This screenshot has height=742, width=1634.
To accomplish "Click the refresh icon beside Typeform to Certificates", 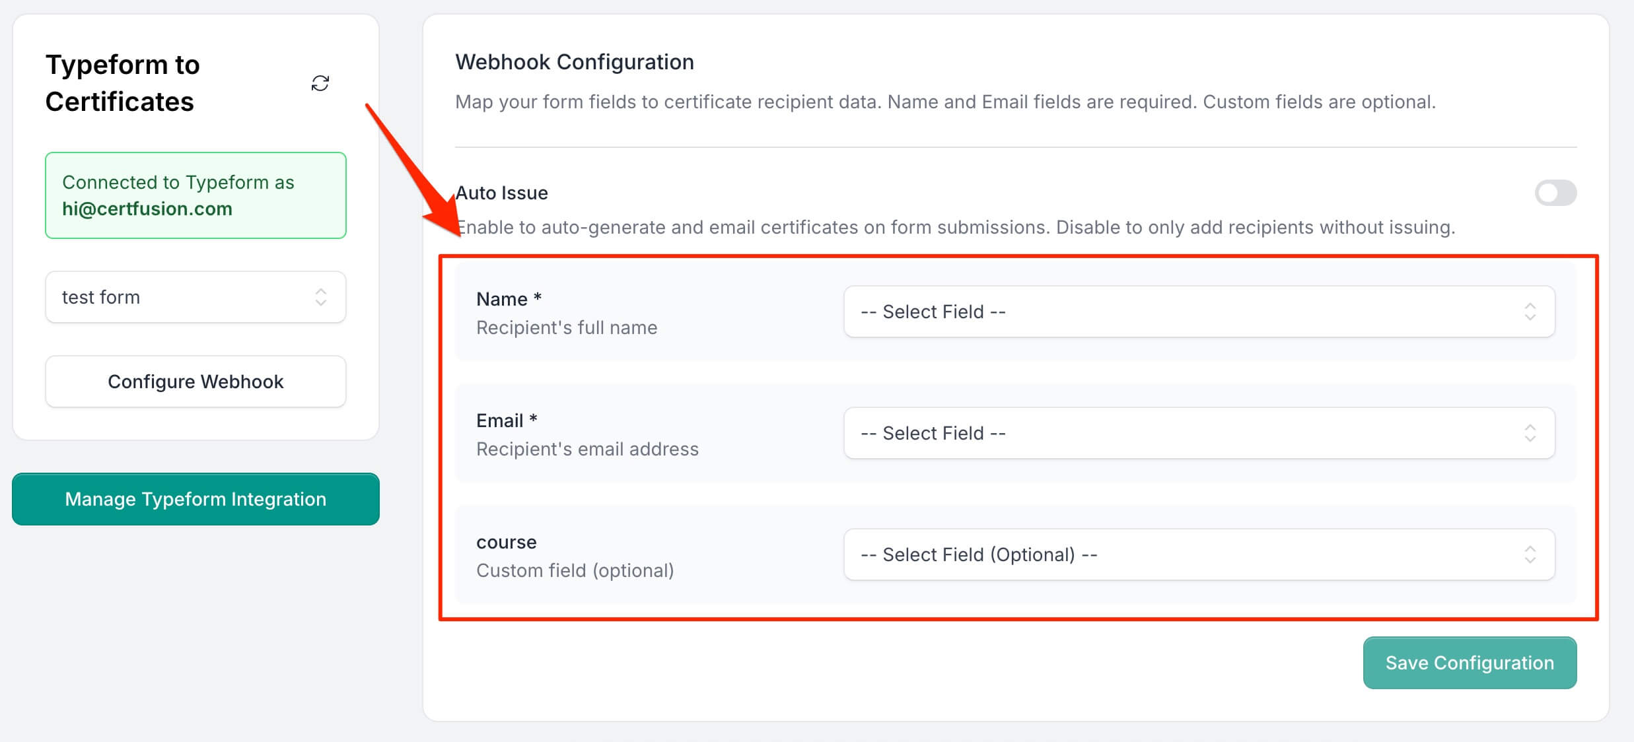I will click(320, 83).
